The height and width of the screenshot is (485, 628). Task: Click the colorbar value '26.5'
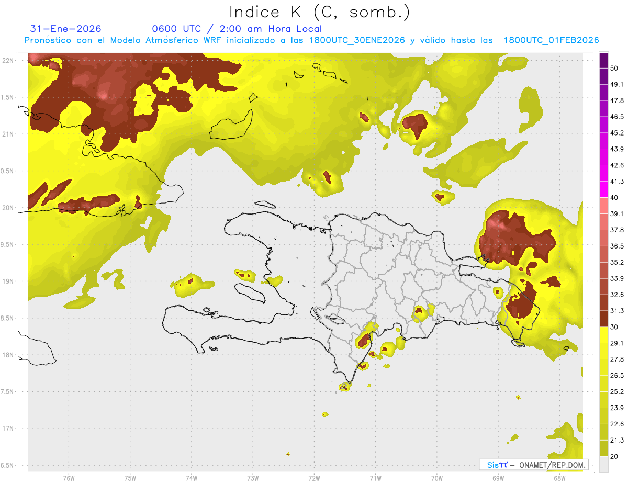[x=616, y=376]
